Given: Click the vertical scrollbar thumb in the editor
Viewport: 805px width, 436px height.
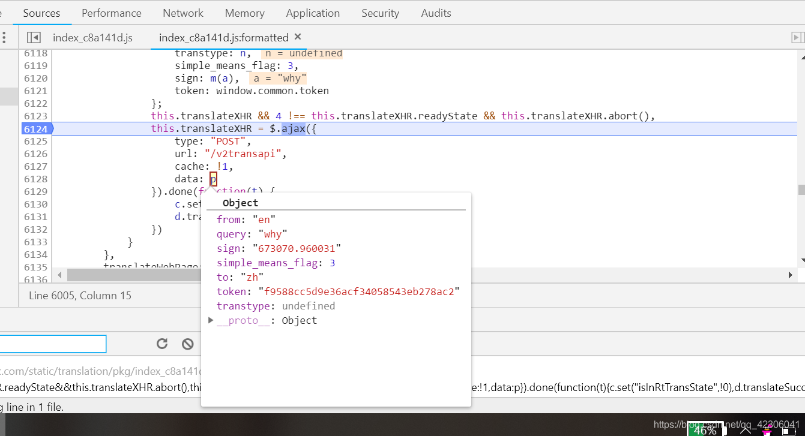Looking at the screenshot, I should click(x=801, y=190).
